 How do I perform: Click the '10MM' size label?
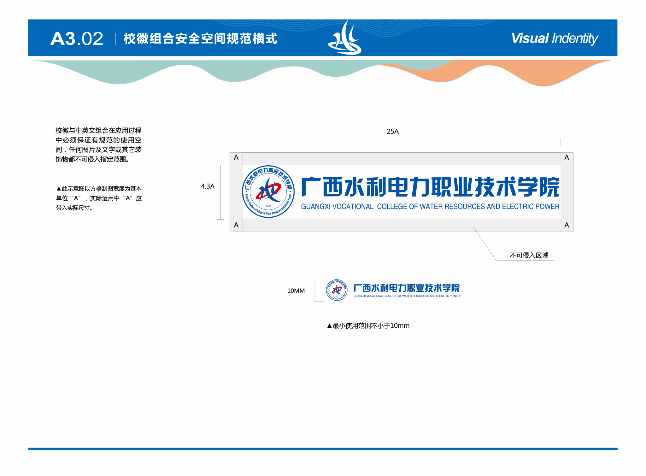(x=296, y=291)
